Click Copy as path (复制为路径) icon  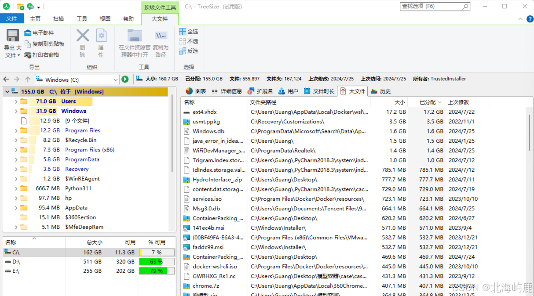pyautogui.click(x=161, y=36)
